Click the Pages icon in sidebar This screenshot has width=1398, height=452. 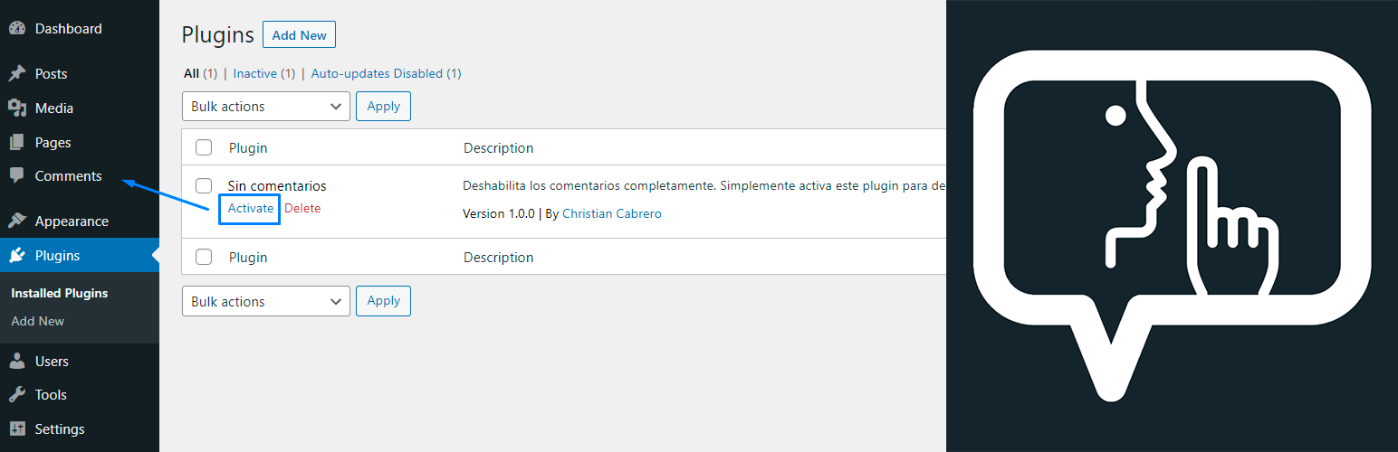(x=16, y=143)
